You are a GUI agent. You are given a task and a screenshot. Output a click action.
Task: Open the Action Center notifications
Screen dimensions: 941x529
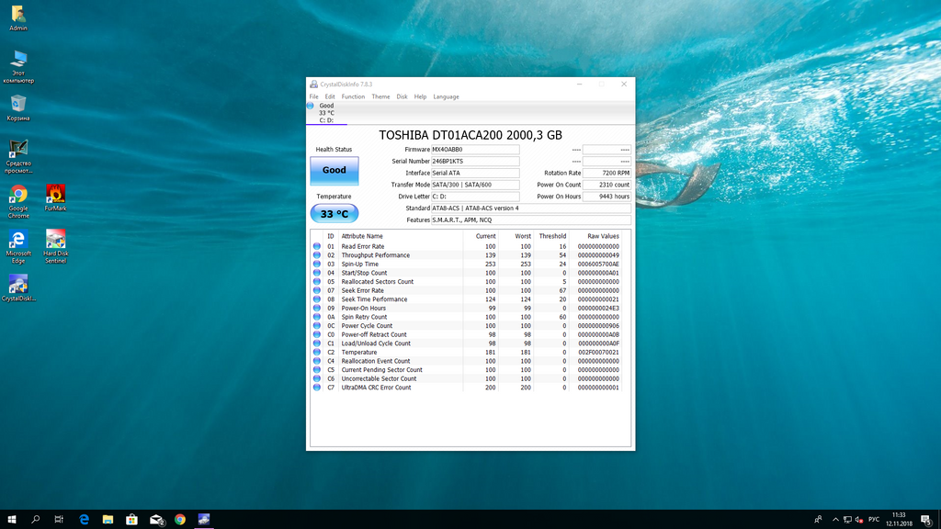(926, 520)
